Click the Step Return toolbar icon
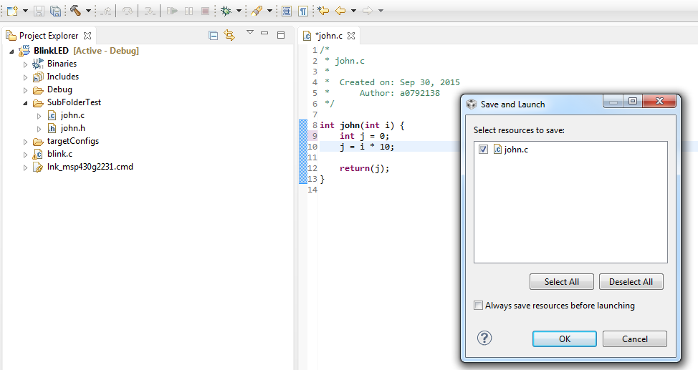Viewport: 698px width, 370px height. [150, 11]
